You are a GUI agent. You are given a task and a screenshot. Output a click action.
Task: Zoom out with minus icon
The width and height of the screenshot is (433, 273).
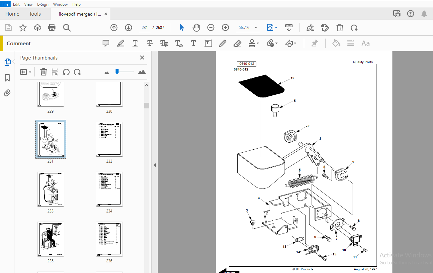coord(211,28)
